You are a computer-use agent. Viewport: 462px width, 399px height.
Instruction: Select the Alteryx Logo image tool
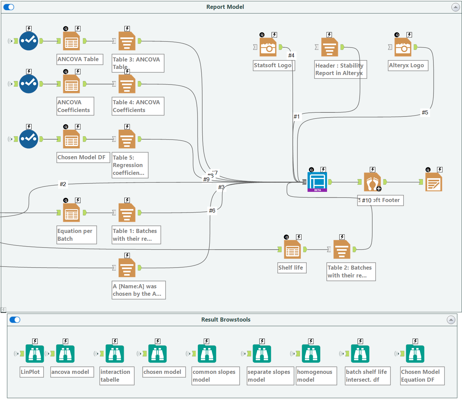click(x=403, y=48)
